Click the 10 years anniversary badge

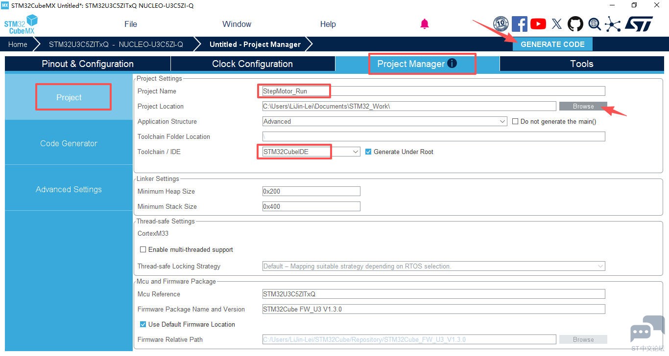click(501, 23)
